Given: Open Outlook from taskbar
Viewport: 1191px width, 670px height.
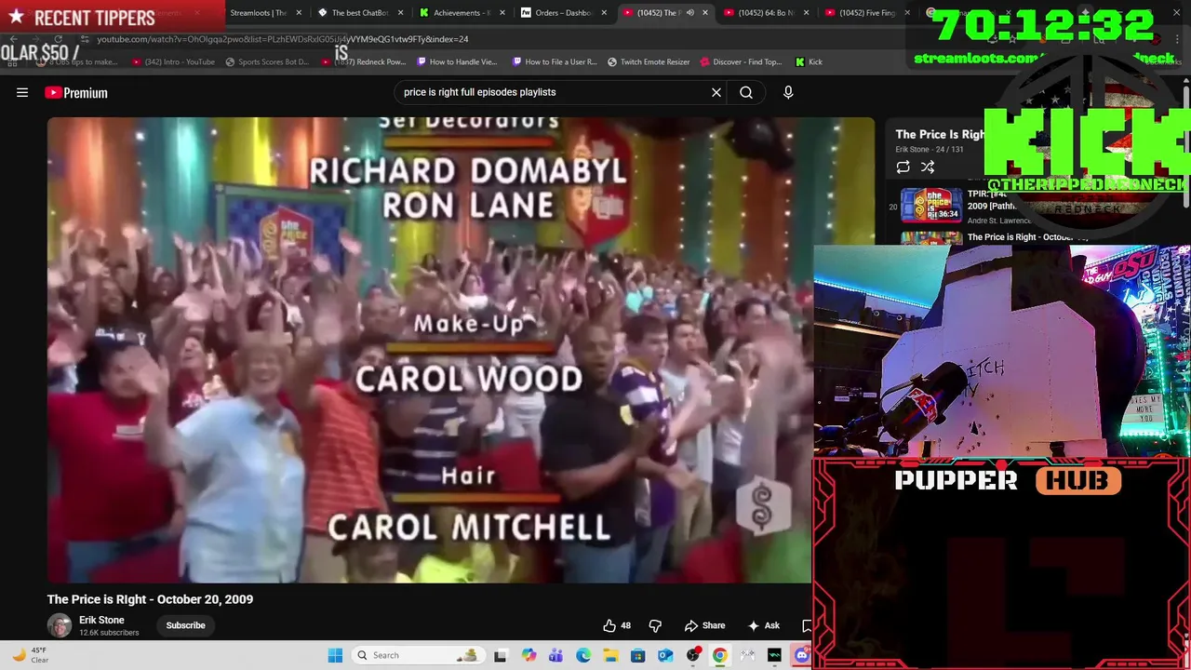Looking at the screenshot, I should [x=665, y=655].
